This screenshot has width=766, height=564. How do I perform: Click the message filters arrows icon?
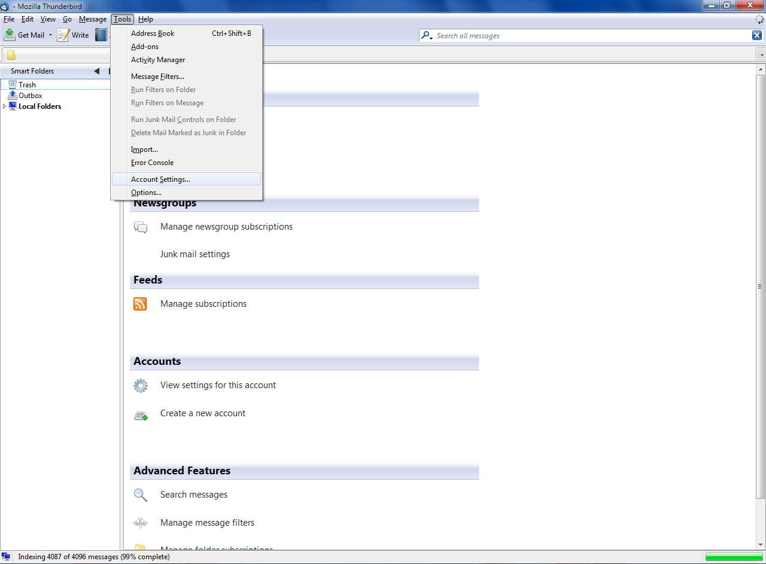point(141,523)
